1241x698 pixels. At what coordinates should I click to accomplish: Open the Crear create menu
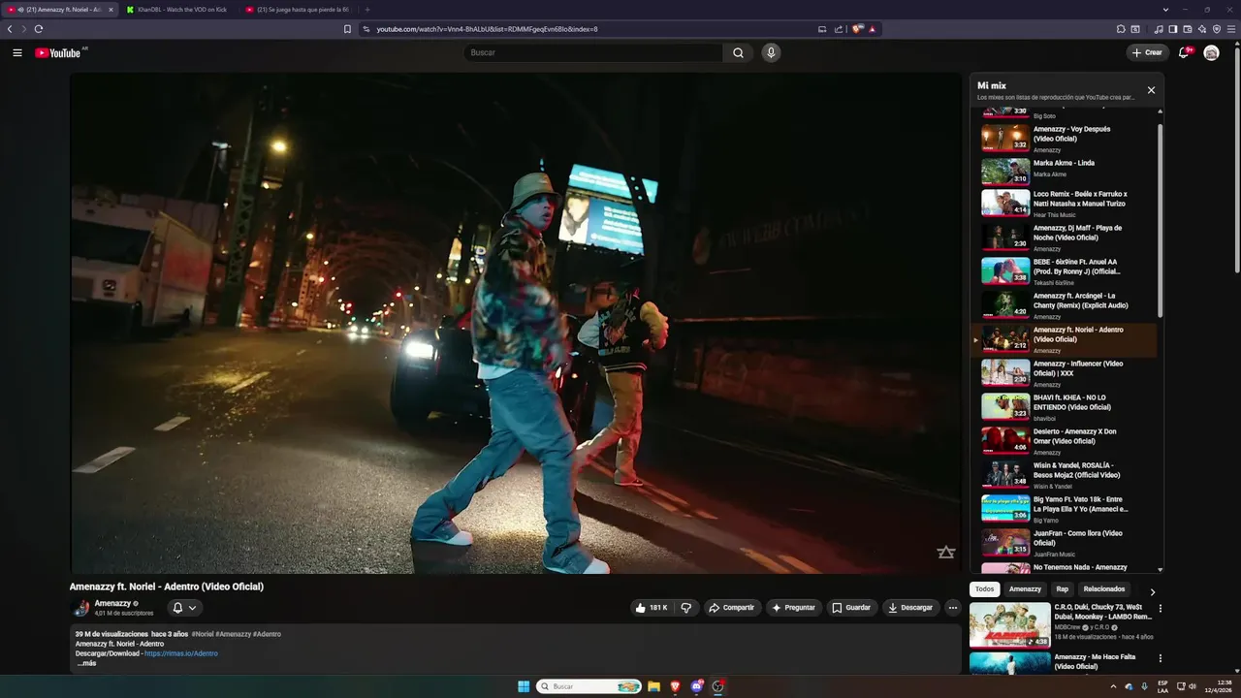tap(1147, 52)
